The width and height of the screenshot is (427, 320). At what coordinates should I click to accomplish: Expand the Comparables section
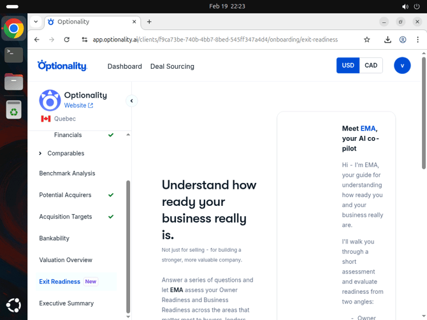pos(40,154)
